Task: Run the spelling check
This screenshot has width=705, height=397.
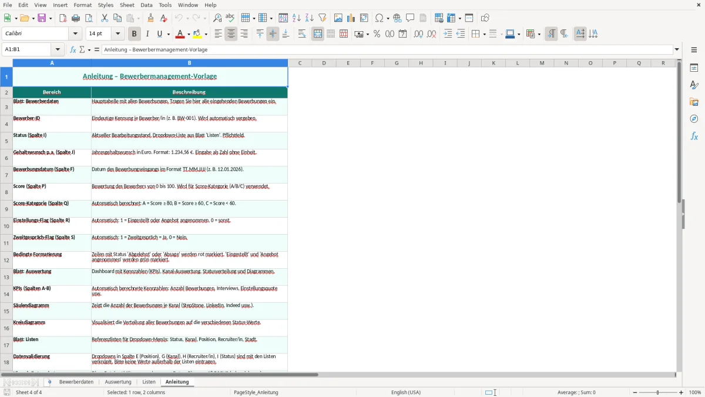Action: coord(230,18)
